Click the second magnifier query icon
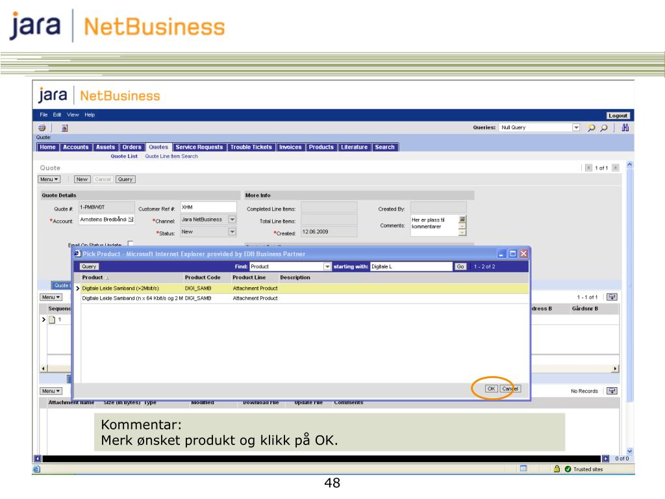 pyautogui.click(x=604, y=128)
